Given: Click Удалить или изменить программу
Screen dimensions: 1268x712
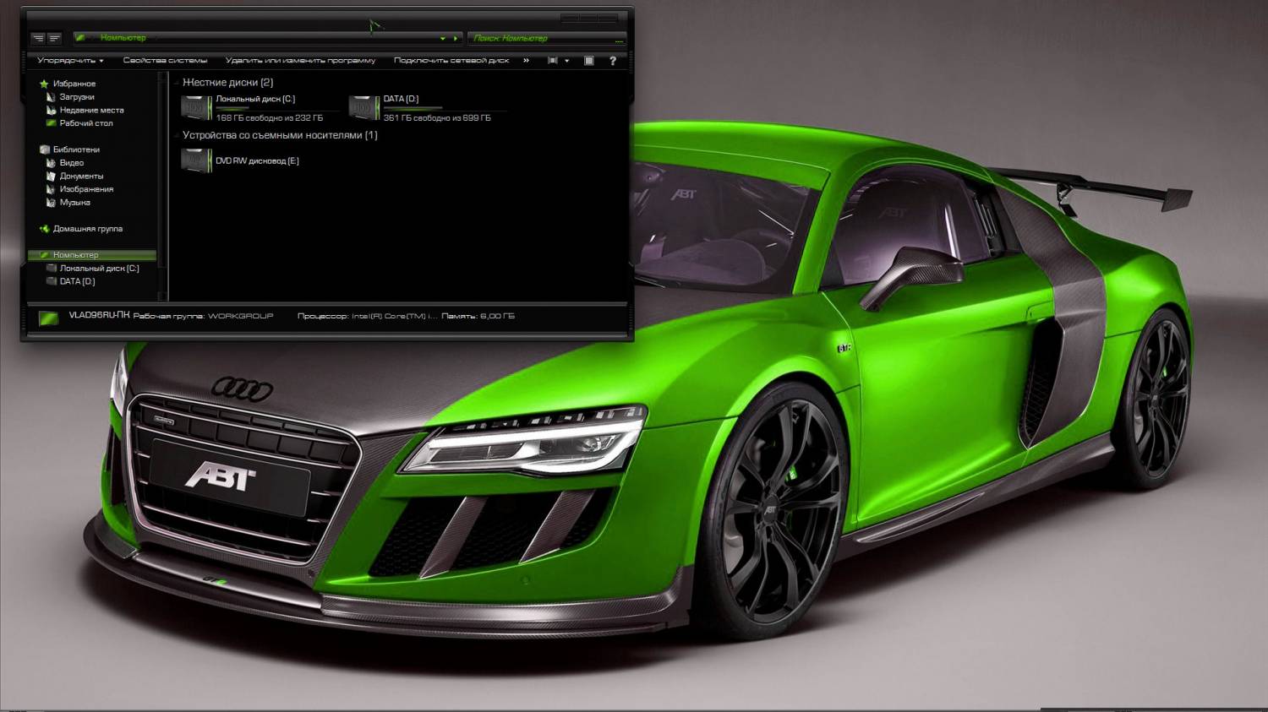Looking at the screenshot, I should (x=300, y=61).
